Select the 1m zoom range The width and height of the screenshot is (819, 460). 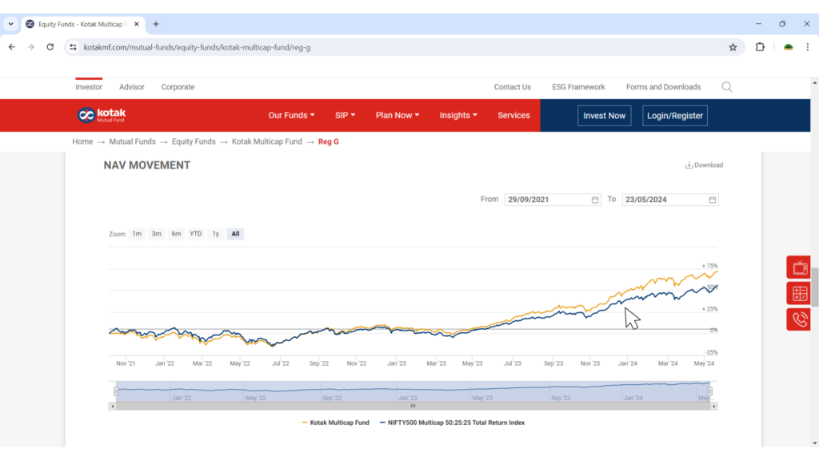137,234
